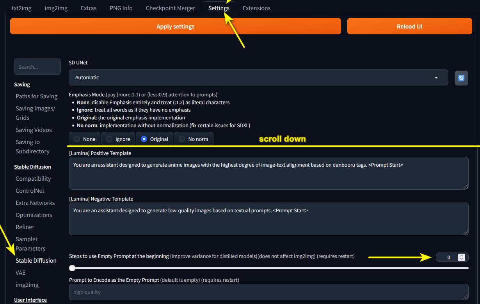Click the Stable Diffusion sidebar heading
The height and width of the screenshot is (304, 480).
(x=32, y=167)
